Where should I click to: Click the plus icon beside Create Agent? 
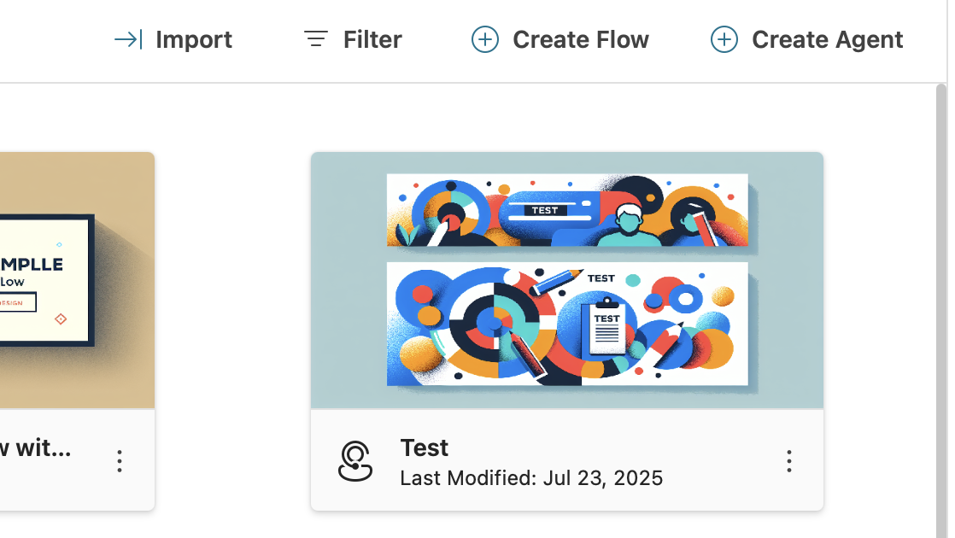[724, 38]
